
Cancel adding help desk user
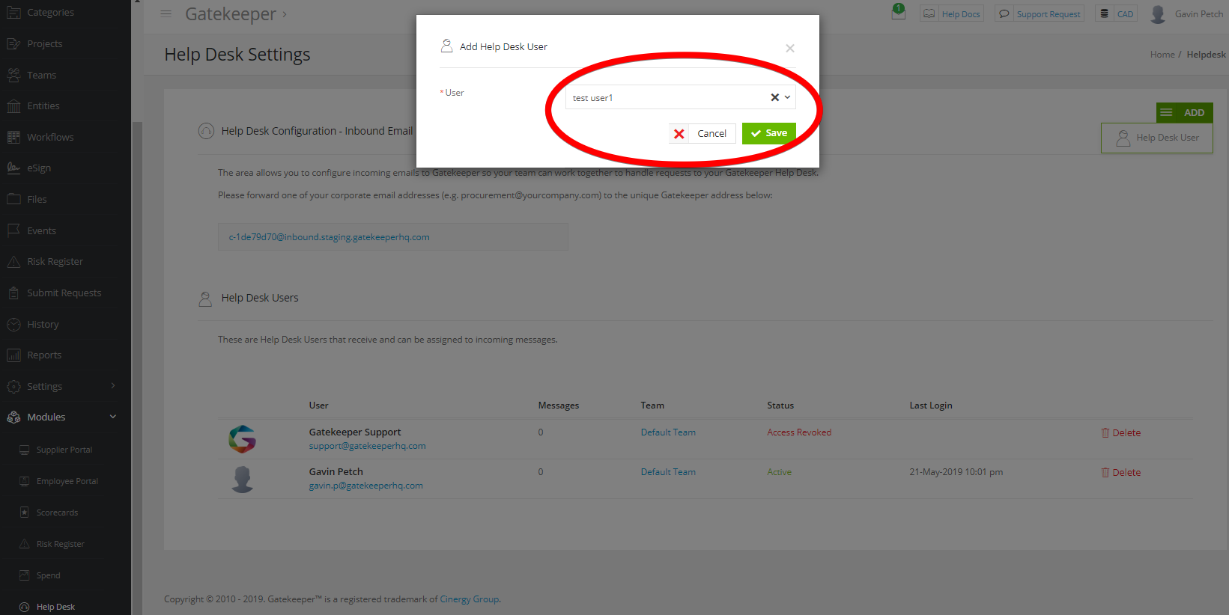pyautogui.click(x=702, y=133)
